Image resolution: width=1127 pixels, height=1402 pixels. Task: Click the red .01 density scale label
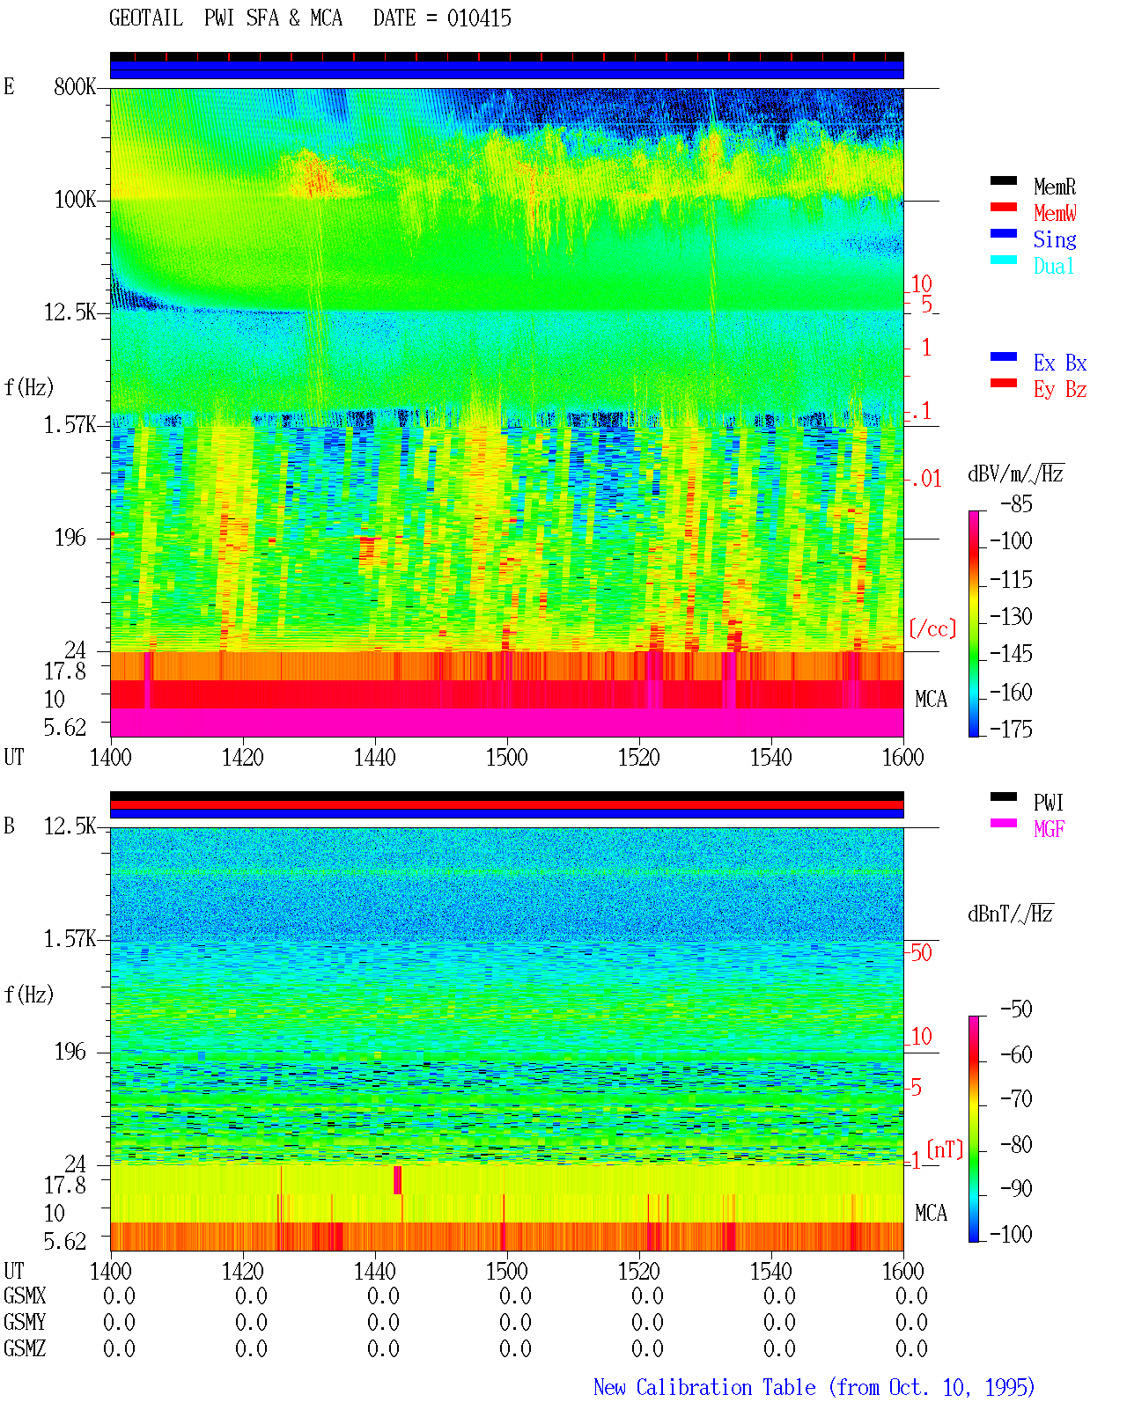click(926, 479)
